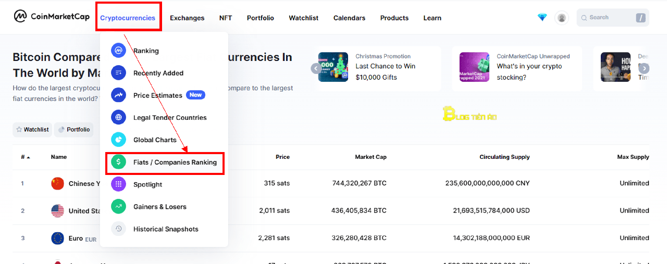Open the Portfolio nav item

click(x=261, y=18)
